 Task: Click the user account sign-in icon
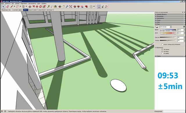[x=91, y=7]
